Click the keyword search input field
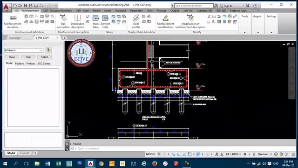This screenshot has width=298, height=168. click(194, 6)
